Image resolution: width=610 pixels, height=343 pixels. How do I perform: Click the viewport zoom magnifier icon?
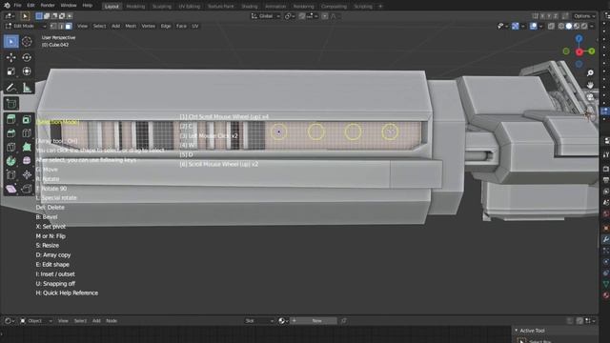(590, 72)
